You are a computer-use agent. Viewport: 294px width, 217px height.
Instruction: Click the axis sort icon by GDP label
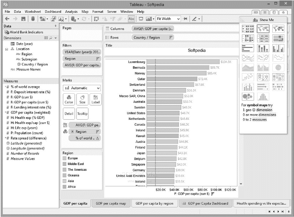coord(212,194)
